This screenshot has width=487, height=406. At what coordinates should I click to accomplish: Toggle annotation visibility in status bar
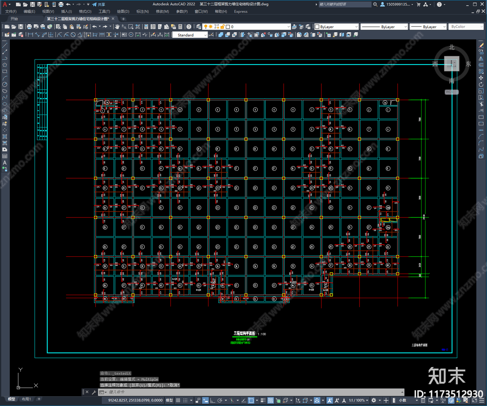pos(330,400)
